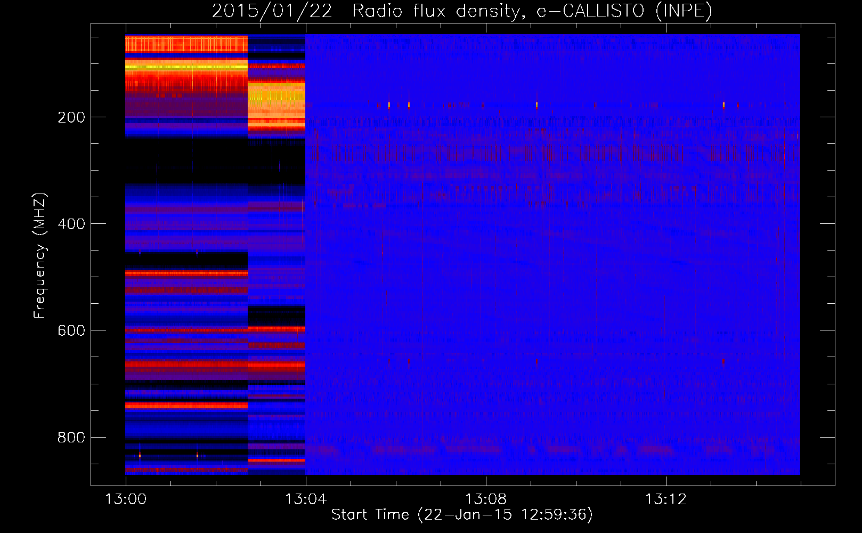Select the 600 frequency tick label
The height and width of the screenshot is (533, 862).
71,330
